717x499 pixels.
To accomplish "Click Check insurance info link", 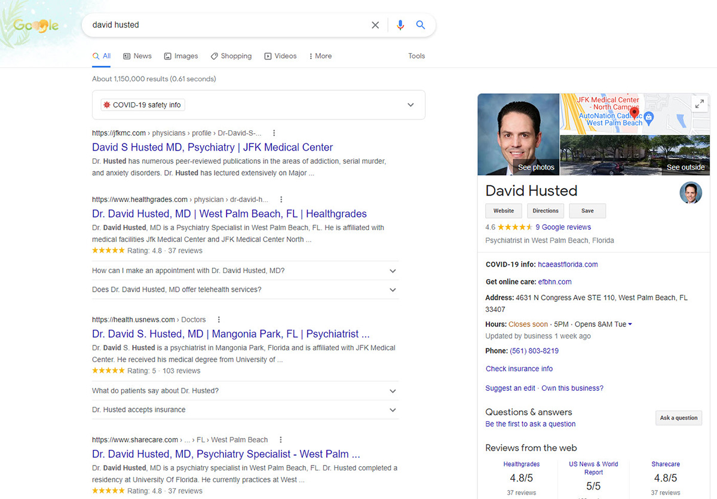I will tap(519, 369).
